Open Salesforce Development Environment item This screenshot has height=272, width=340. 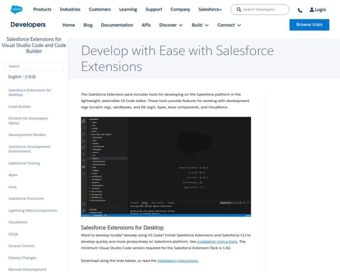[29, 149]
